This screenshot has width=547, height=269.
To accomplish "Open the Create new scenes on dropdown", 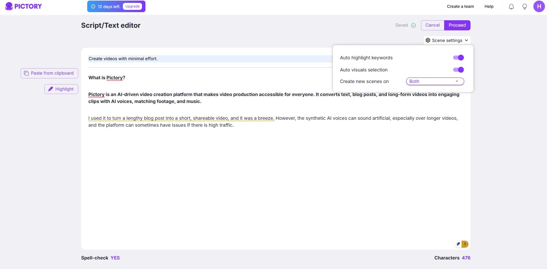I will (x=435, y=82).
